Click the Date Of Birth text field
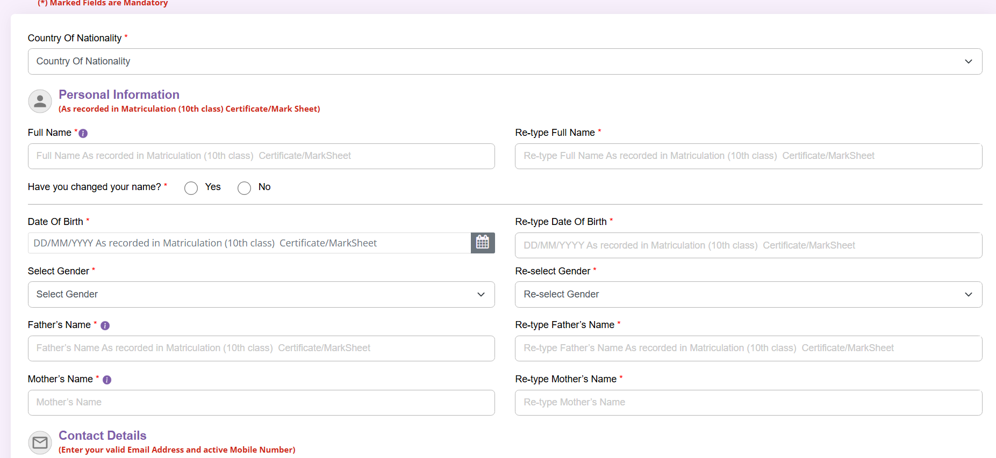Viewport: 996px width, 458px height. point(249,243)
